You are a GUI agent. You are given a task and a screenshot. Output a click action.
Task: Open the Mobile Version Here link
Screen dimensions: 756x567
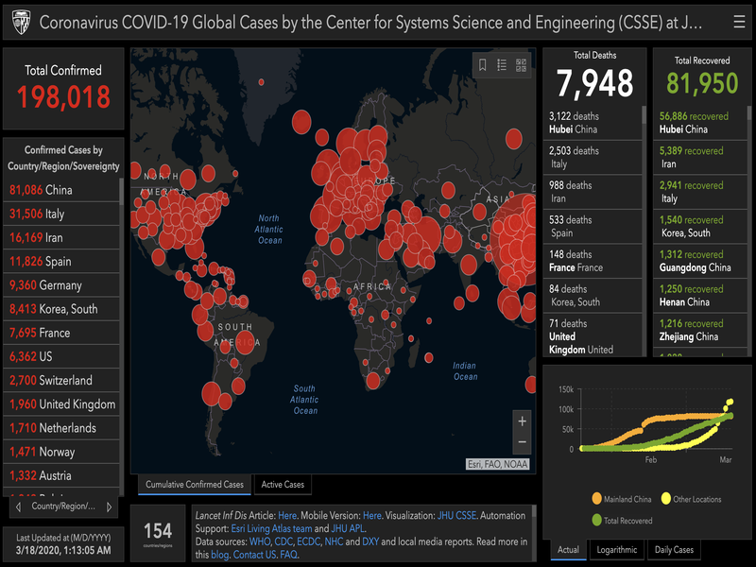point(372,515)
